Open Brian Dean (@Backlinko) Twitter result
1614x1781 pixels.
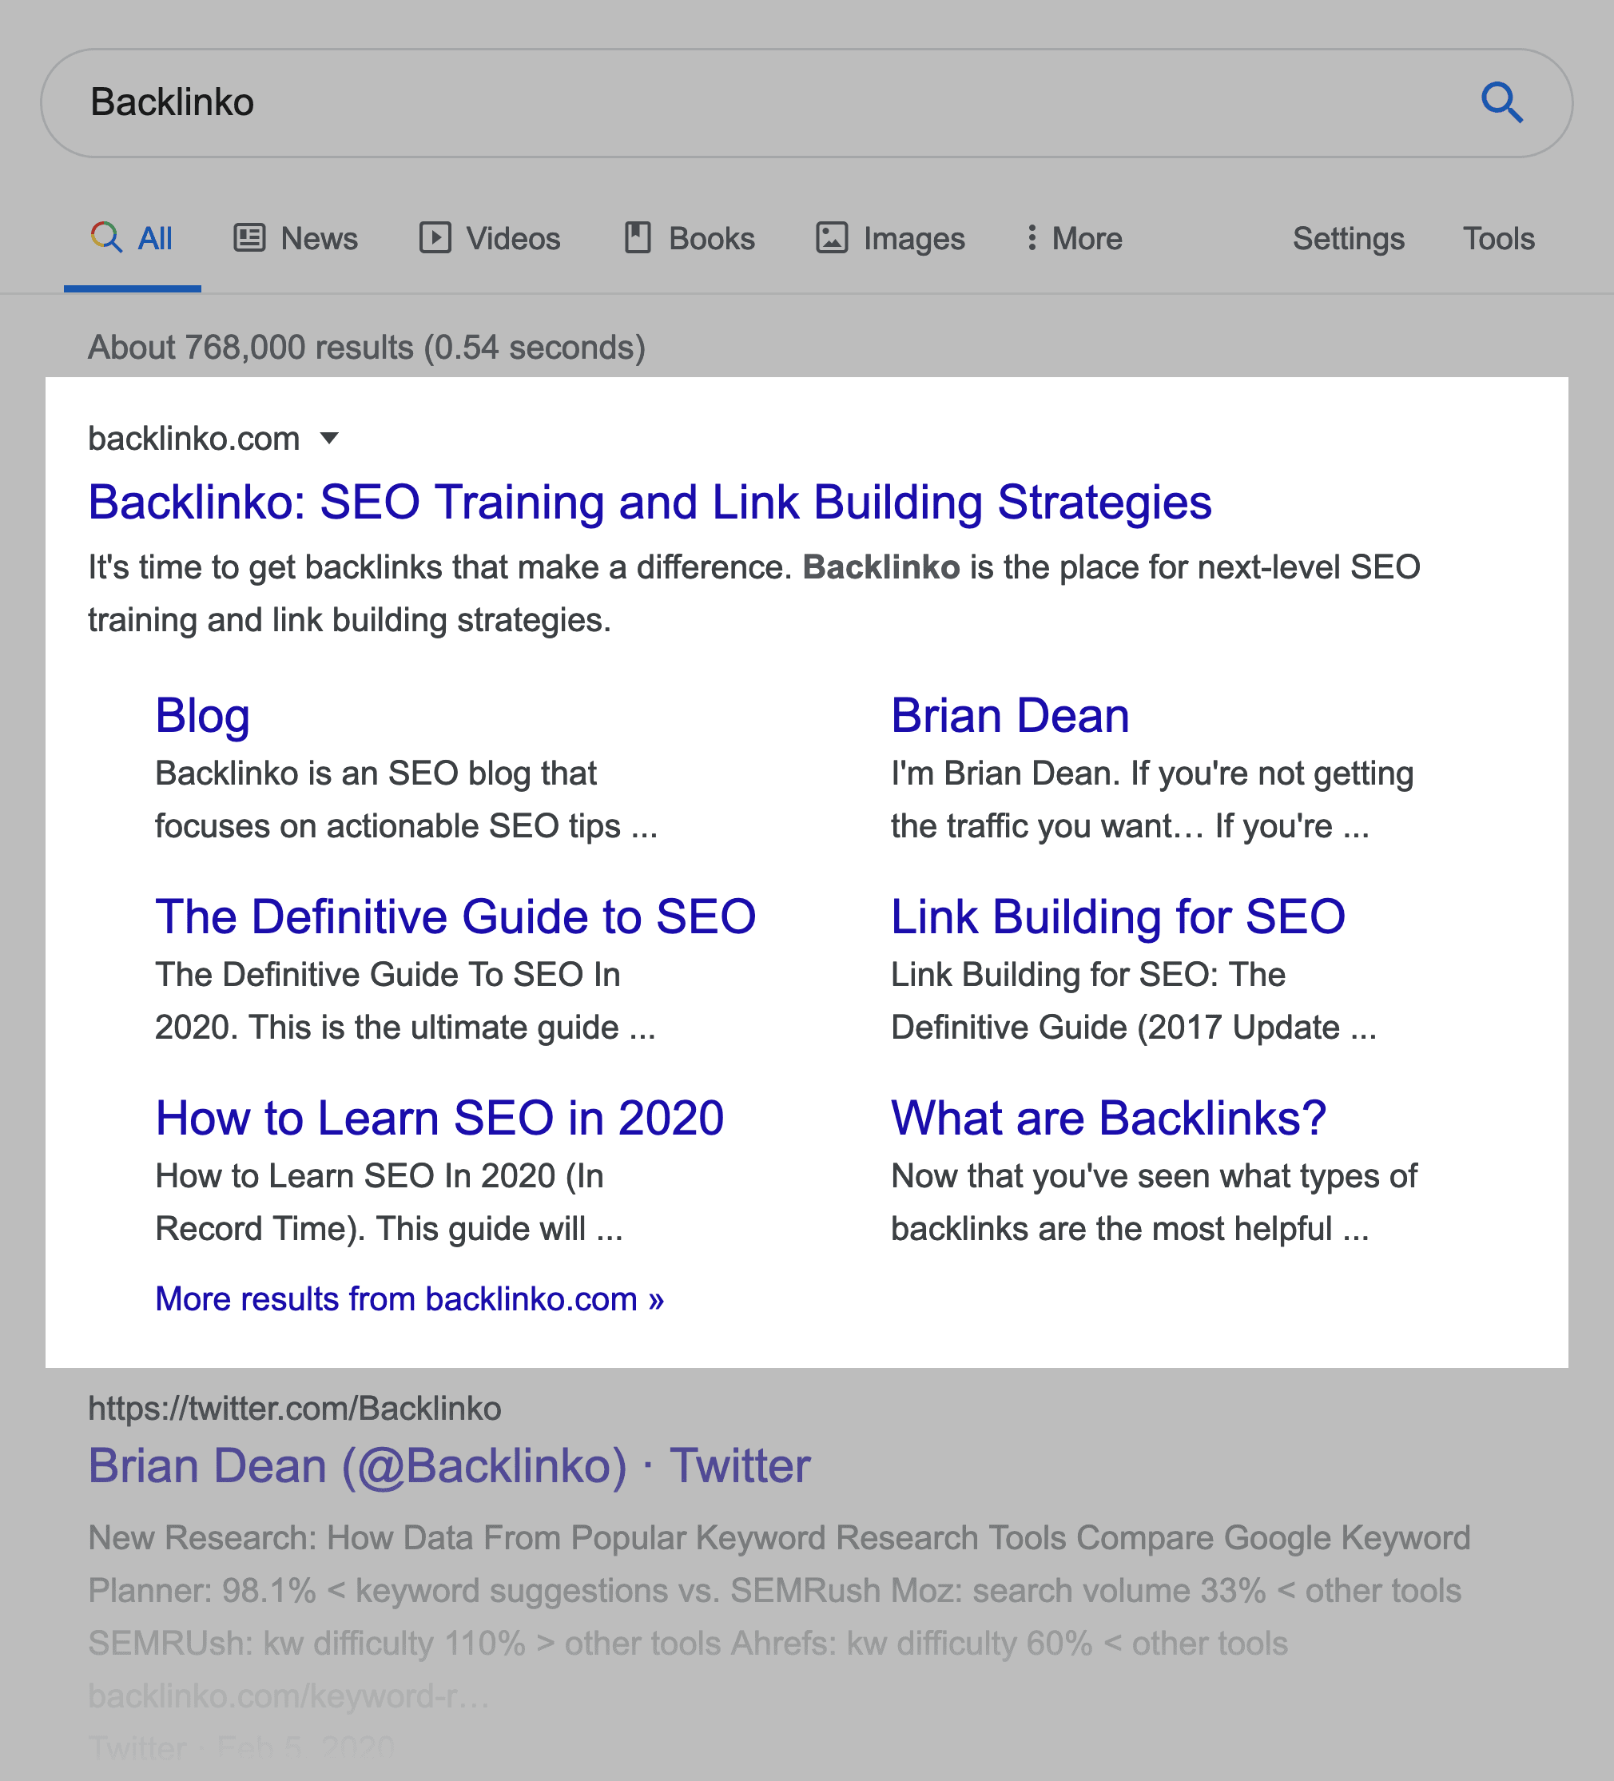point(449,1466)
